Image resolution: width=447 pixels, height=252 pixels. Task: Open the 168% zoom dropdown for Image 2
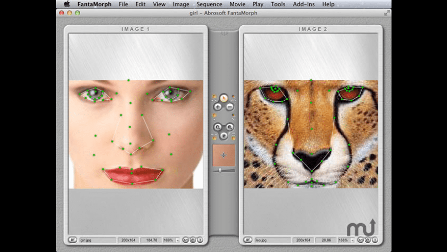click(x=353, y=240)
